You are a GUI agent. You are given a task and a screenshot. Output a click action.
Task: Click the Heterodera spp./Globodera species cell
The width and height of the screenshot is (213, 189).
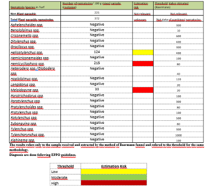pyautogui.click(x=33, y=71)
